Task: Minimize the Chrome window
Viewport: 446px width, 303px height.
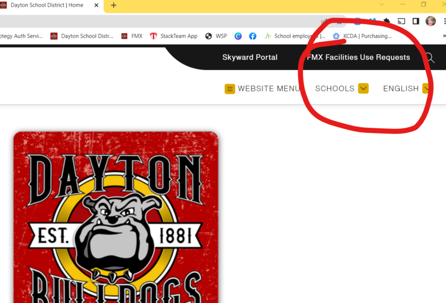Action: tap(403, 4)
